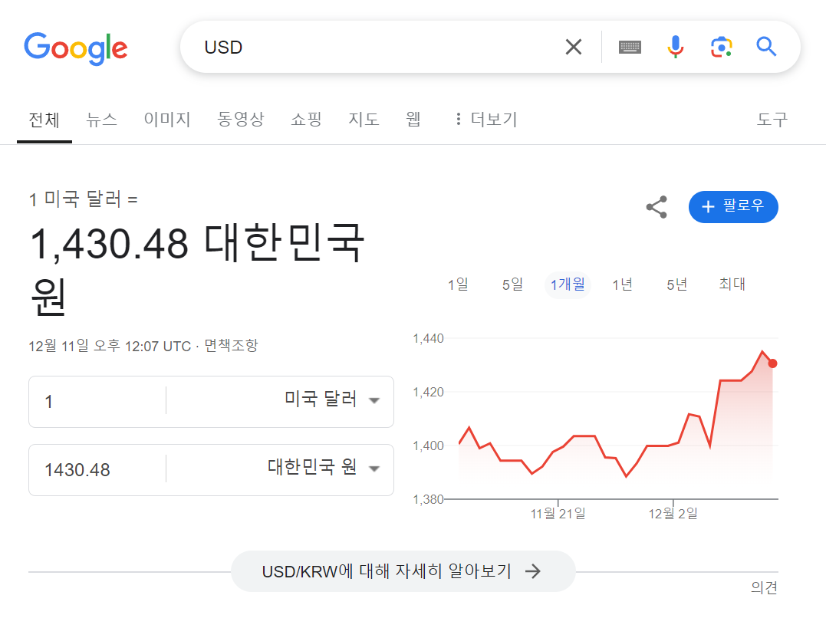Open the 도구 search tools

click(x=772, y=120)
